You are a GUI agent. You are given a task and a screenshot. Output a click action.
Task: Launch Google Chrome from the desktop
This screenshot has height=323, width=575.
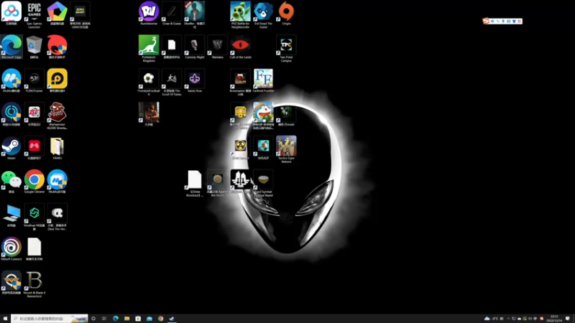pos(34,182)
